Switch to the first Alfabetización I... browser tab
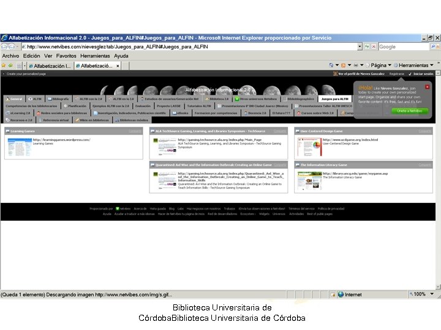The width and height of the screenshot is (441, 330). 50,66
